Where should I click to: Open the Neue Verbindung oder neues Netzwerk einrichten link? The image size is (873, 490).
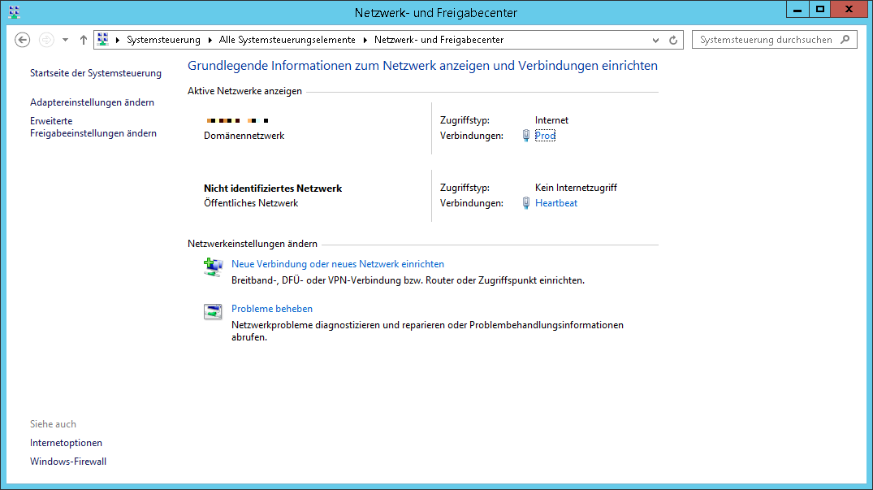337,264
